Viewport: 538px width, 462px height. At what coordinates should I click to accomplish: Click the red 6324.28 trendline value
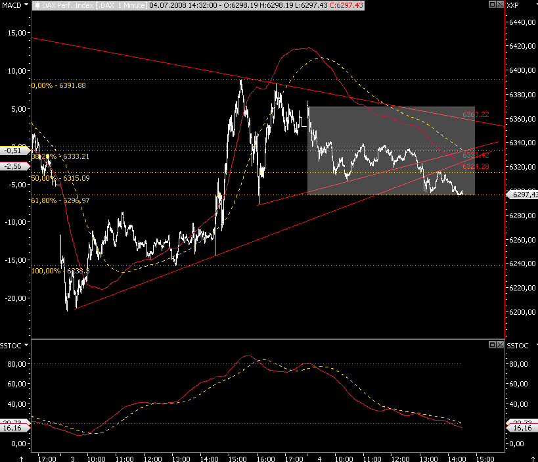coord(476,166)
